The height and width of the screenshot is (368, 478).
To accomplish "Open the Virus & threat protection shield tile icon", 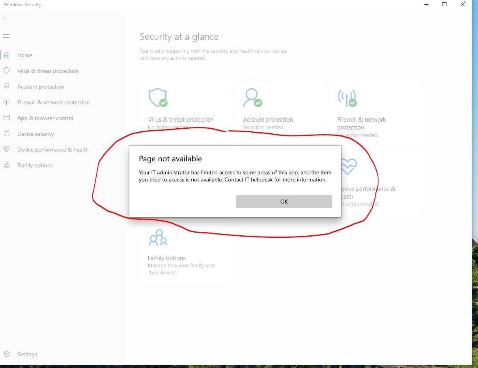I will tap(158, 98).
